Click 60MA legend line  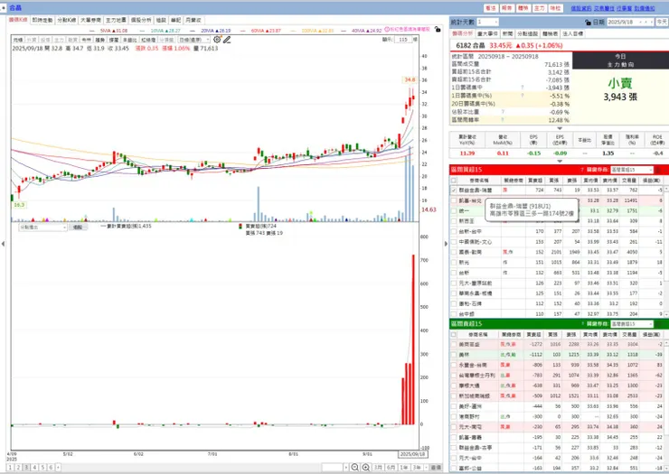coord(260,31)
